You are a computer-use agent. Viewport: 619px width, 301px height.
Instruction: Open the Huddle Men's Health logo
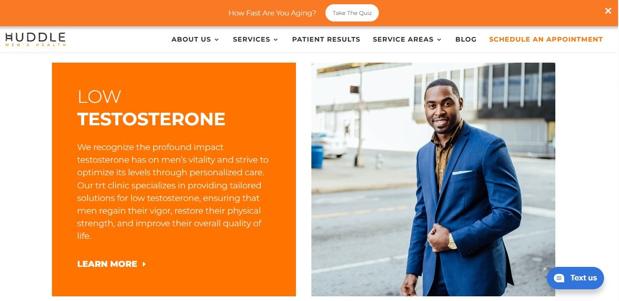coord(35,39)
